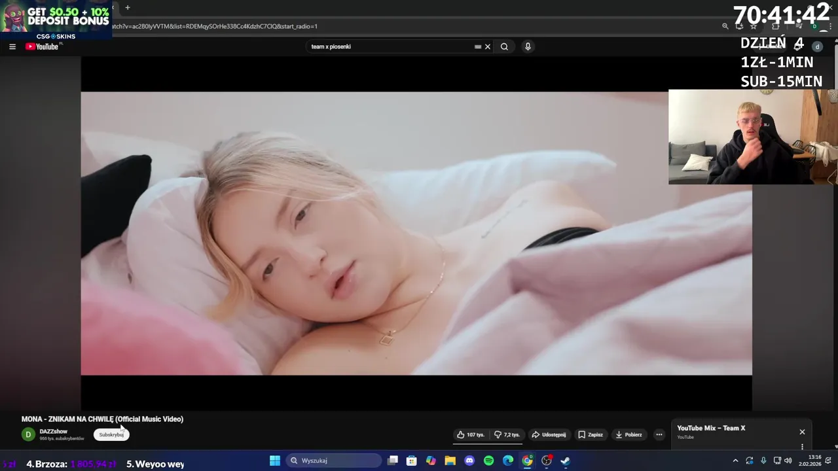The height and width of the screenshot is (471, 838).
Task: Open File Explorer from the taskbar
Action: (450, 461)
